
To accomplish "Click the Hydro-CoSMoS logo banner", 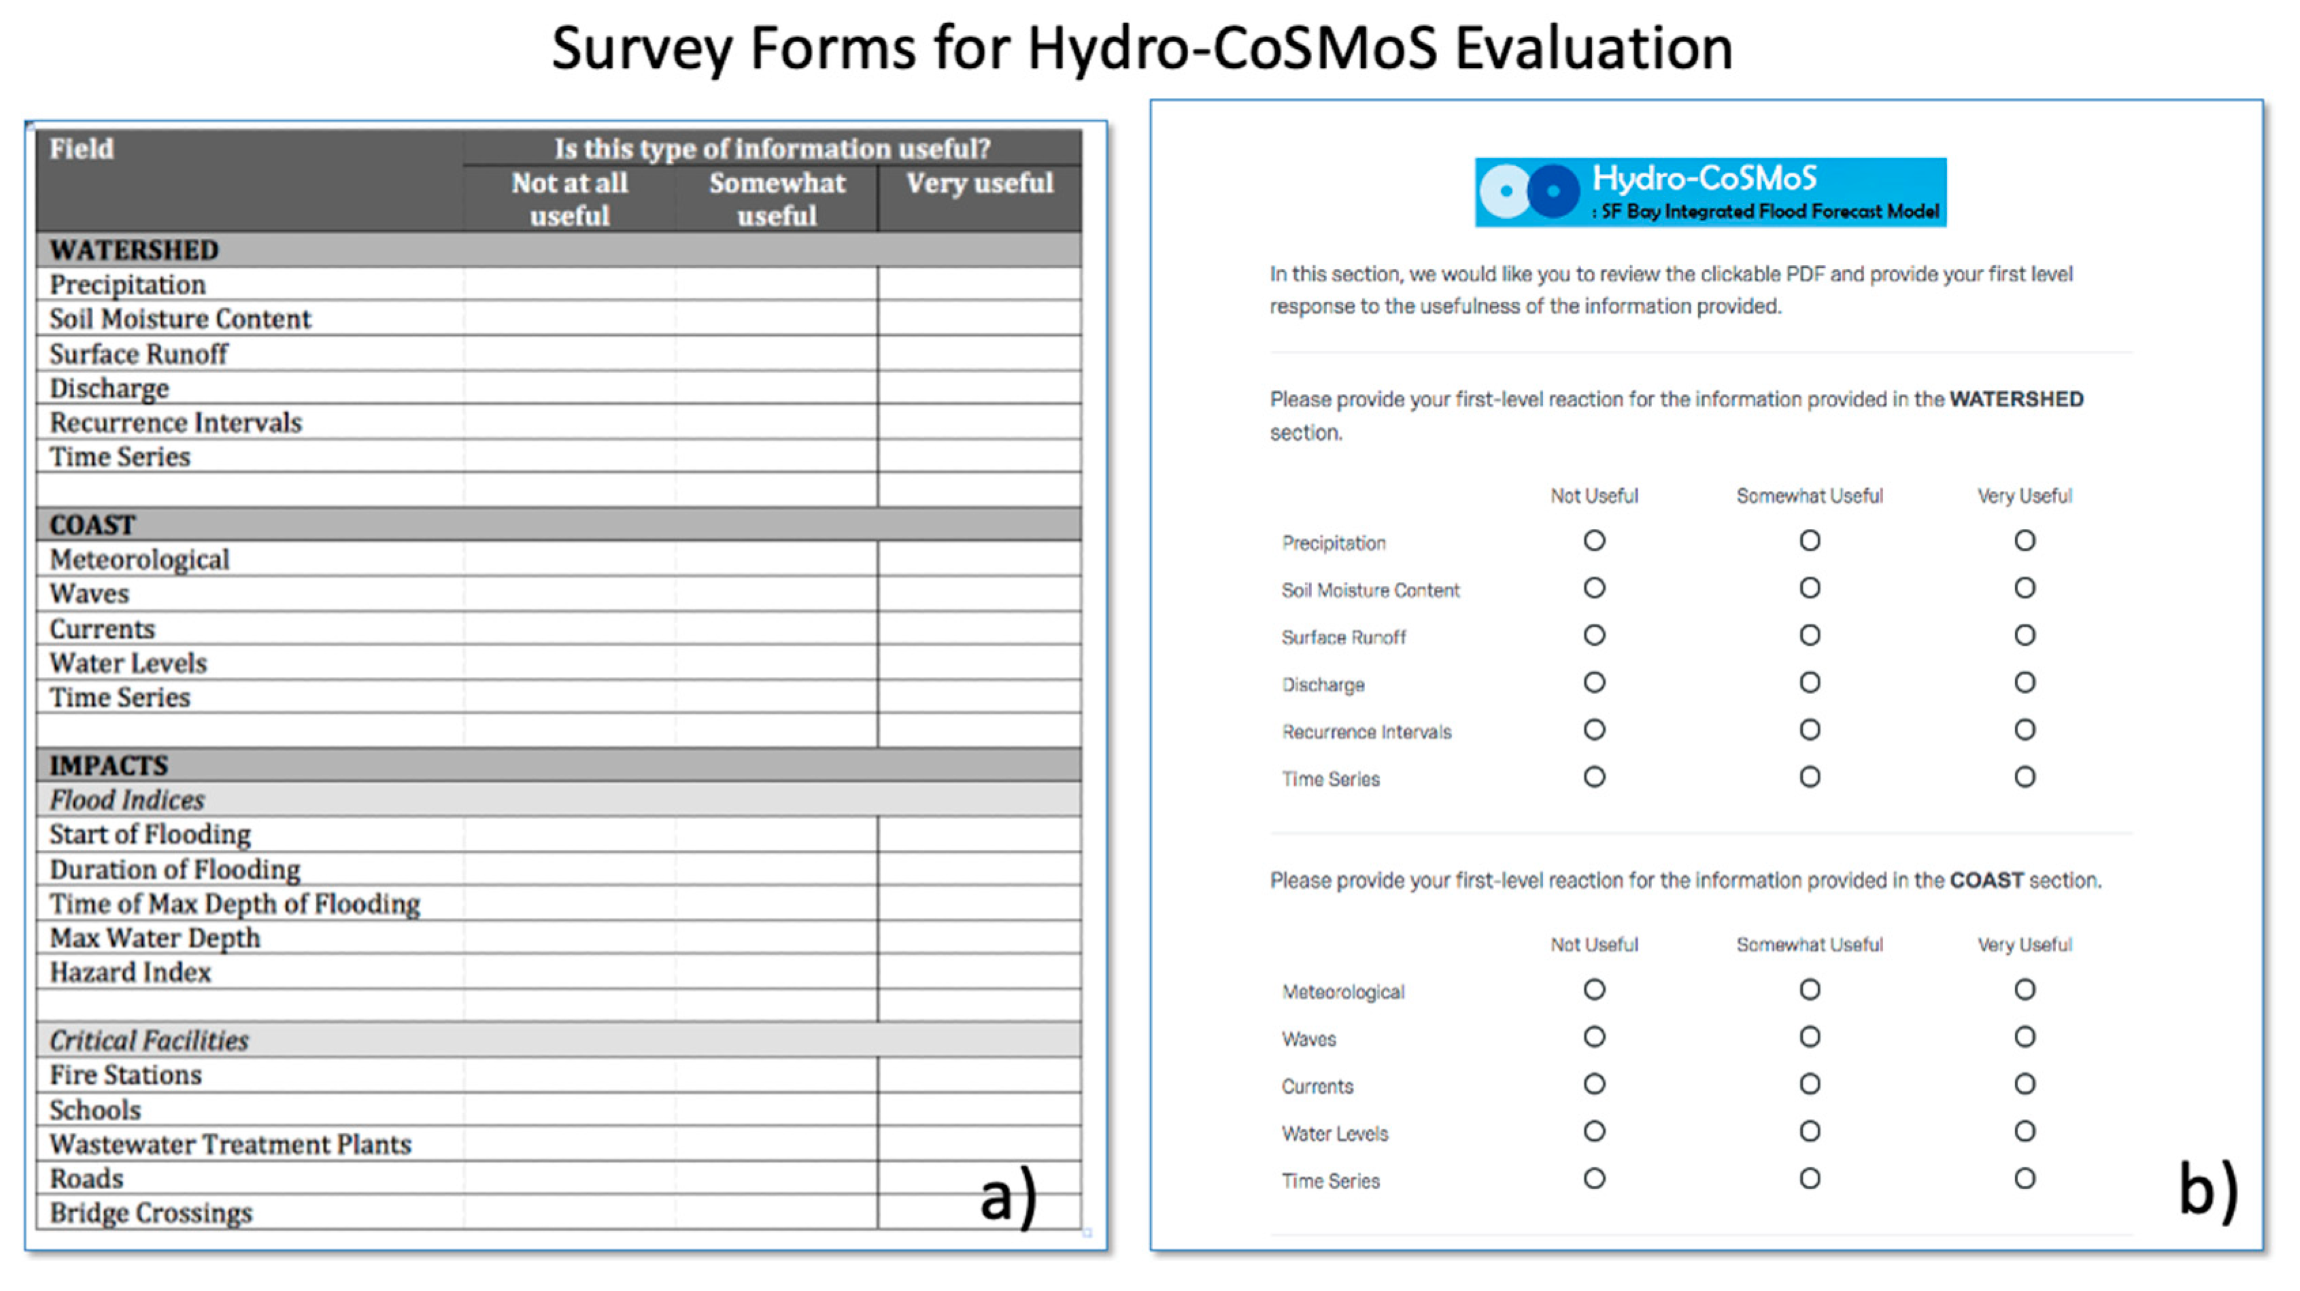I will click(1710, 192).
